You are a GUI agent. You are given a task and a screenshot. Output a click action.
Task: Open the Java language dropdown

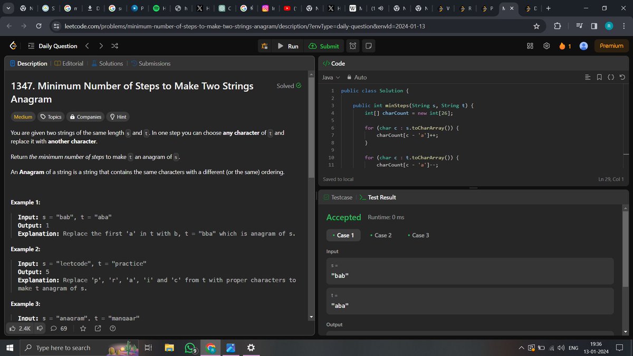331,77
